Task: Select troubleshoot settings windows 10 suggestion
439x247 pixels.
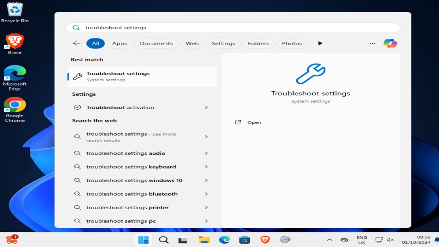Action: (x=142, y=180)
